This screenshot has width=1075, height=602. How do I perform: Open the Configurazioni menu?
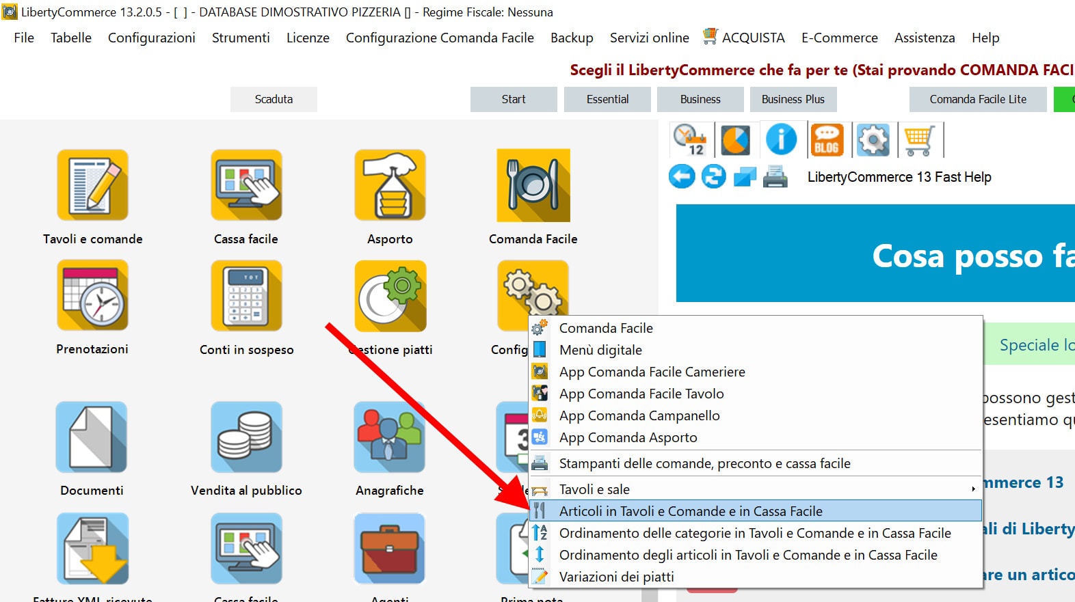[x=152, y=38]
